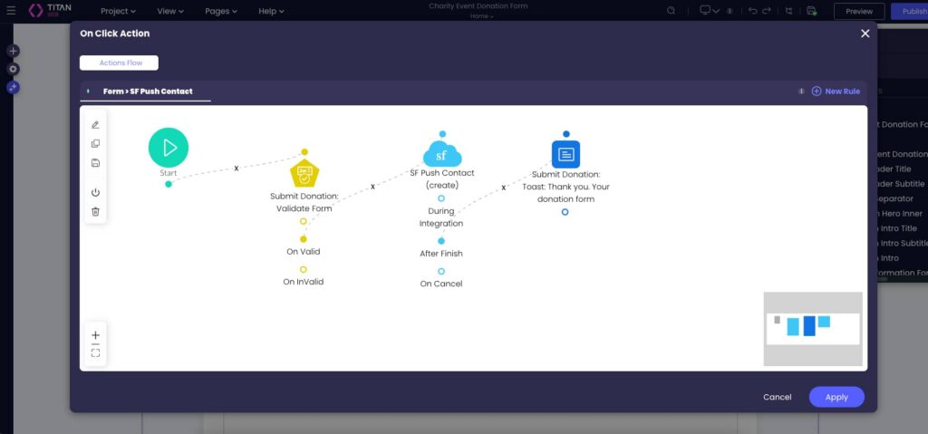Click the New Rule link
Viewport: 928px width, 434px height.
842,92
